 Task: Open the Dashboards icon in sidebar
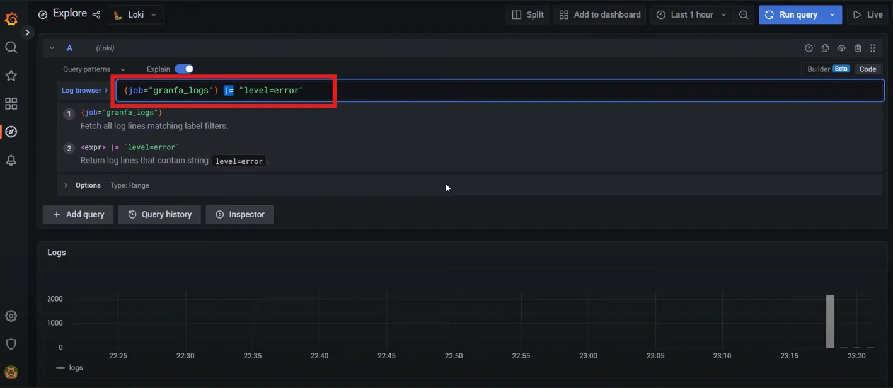[11, 103]
